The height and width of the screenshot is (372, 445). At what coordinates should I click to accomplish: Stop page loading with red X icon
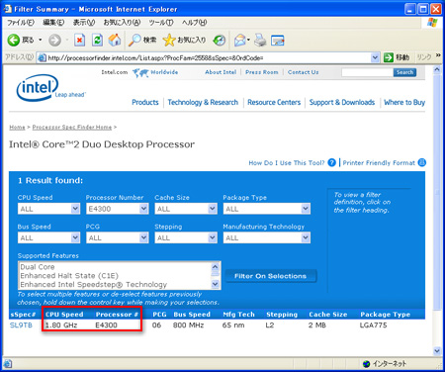pyautogui.click(x=79, y=41)
